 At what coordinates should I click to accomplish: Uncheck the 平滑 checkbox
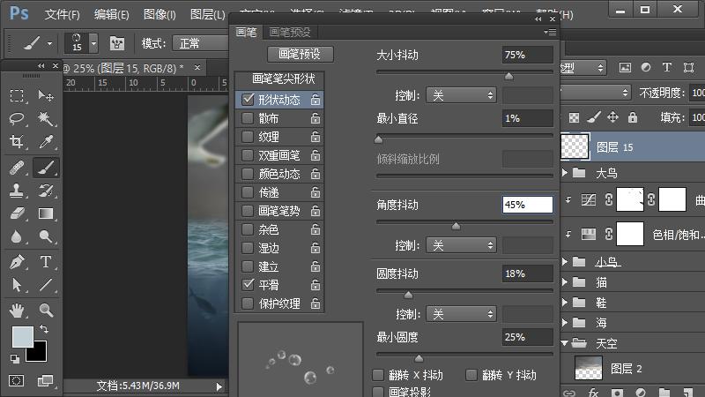[x=248, y=284]
